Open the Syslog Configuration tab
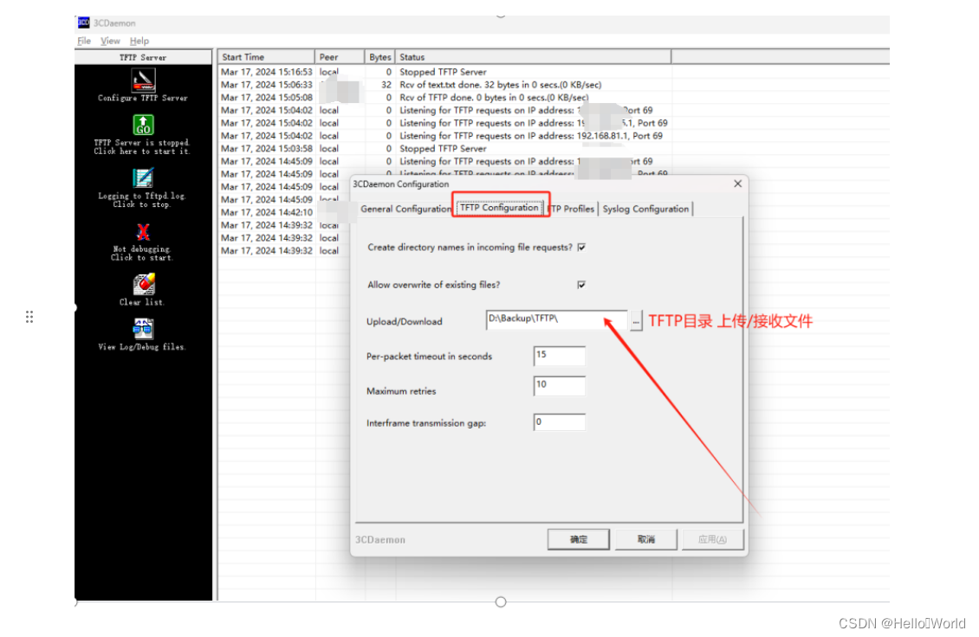 pos(645,209)
